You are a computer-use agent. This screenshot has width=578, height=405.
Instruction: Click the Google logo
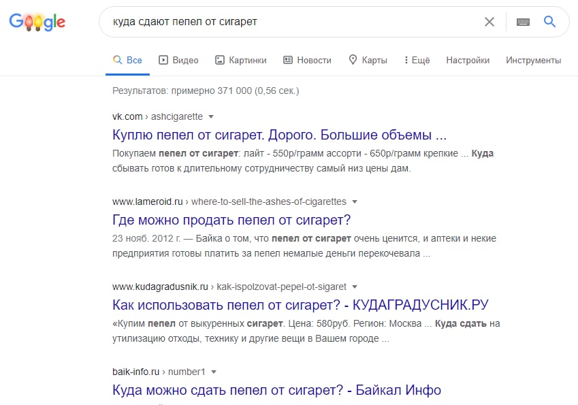37,22
